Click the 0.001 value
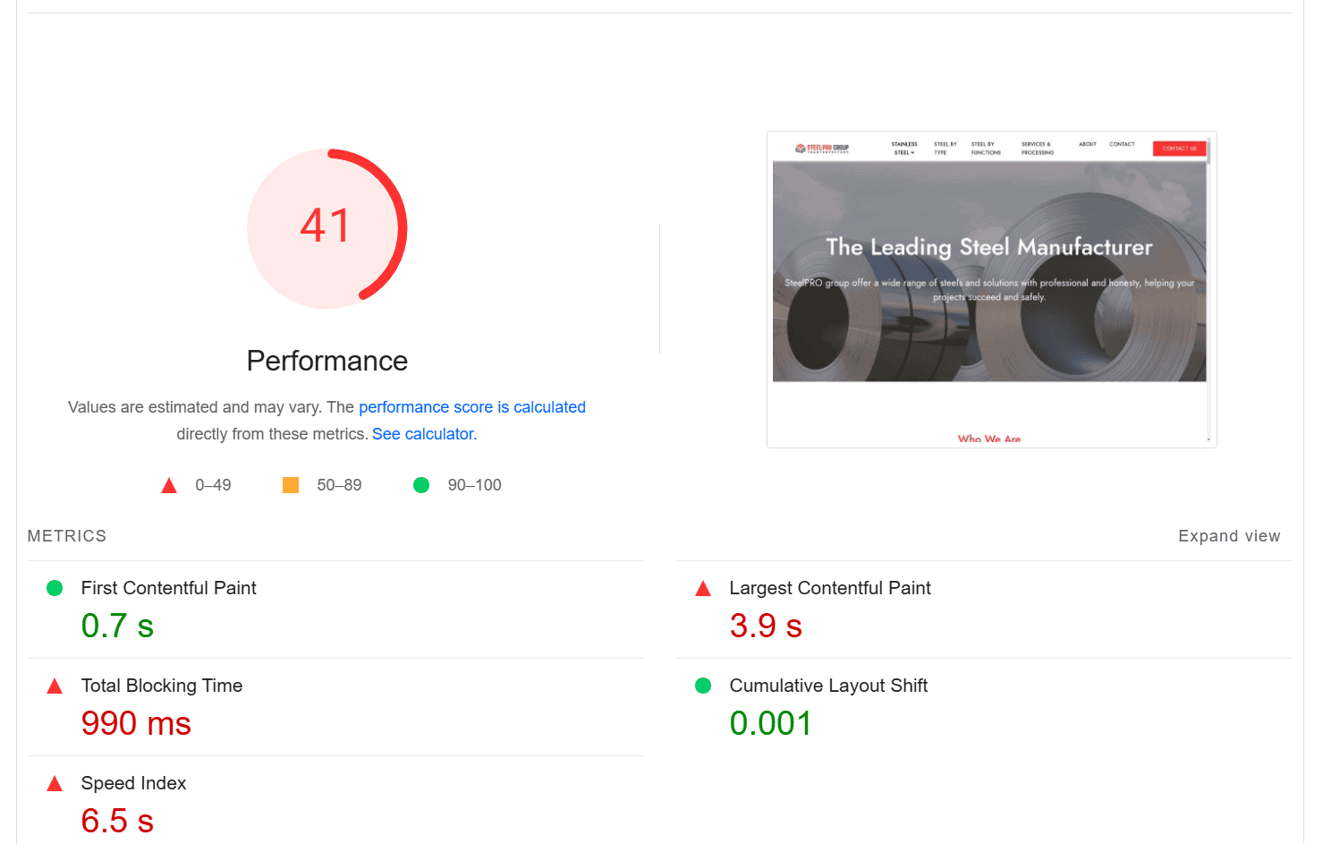 coord(771,723)
